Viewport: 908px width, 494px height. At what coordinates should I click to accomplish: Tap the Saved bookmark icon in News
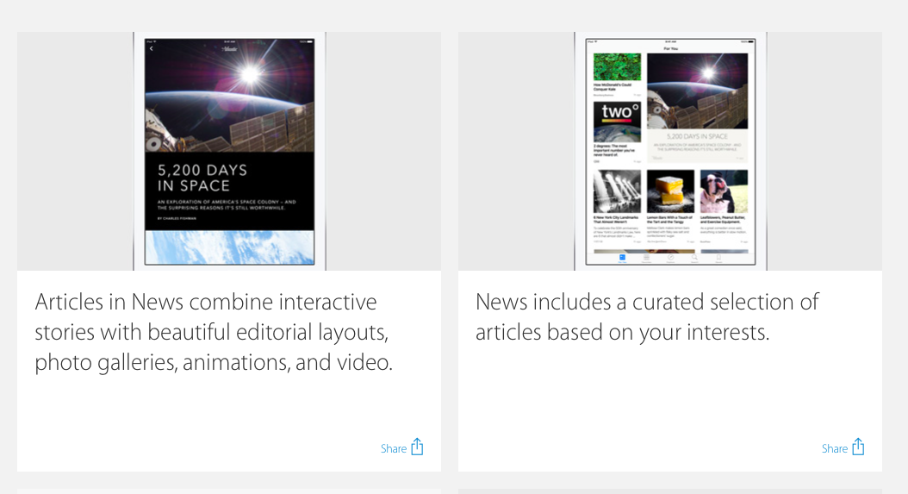(x=718, y=258)
